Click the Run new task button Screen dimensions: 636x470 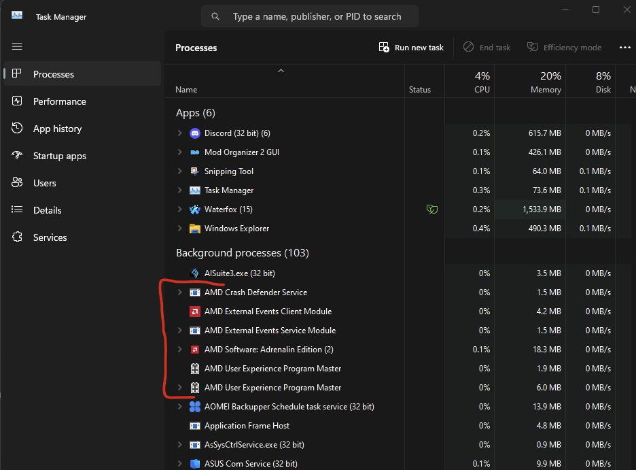click(x=411, y=48)
